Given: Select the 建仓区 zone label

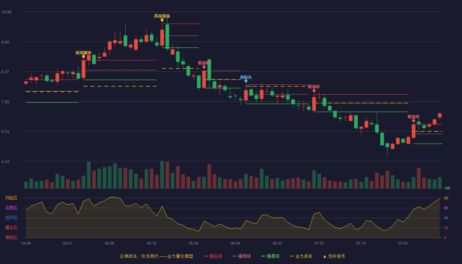Looking at the screenshot, I should [11, 228].
